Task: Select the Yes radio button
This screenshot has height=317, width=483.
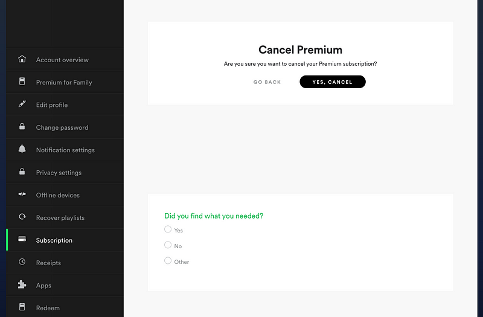Action: (x=168, y=229)
